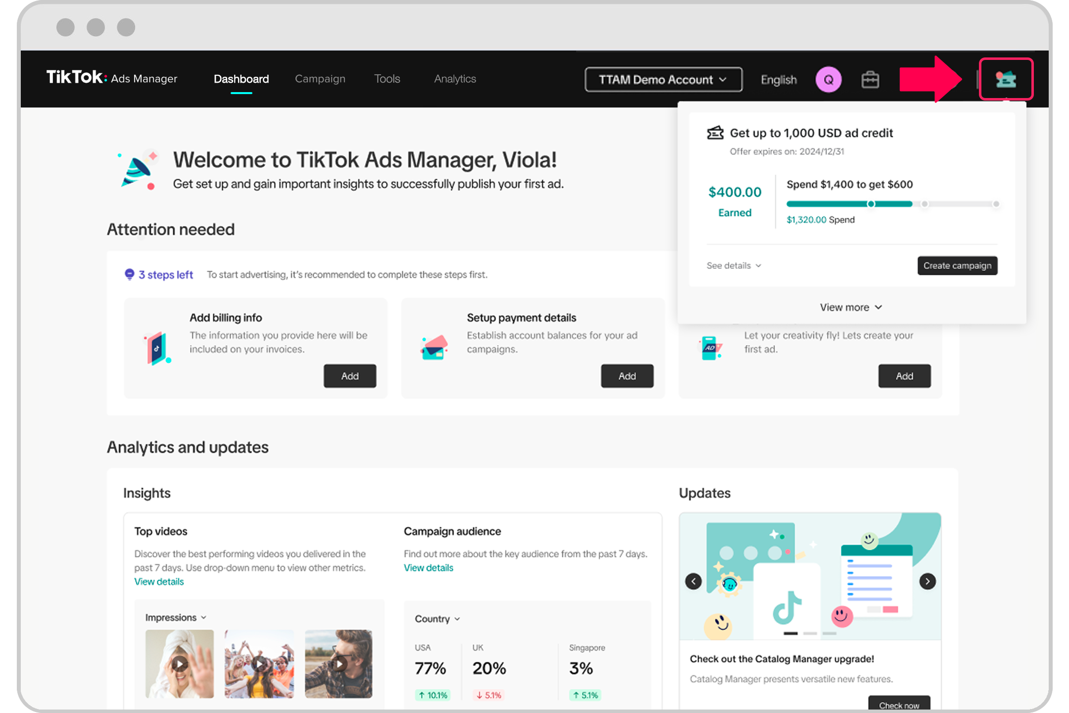This screenshot has height=713, width=1069.
Task: Click the ad credit coupon icon
Action: [x=1006, y=79]
